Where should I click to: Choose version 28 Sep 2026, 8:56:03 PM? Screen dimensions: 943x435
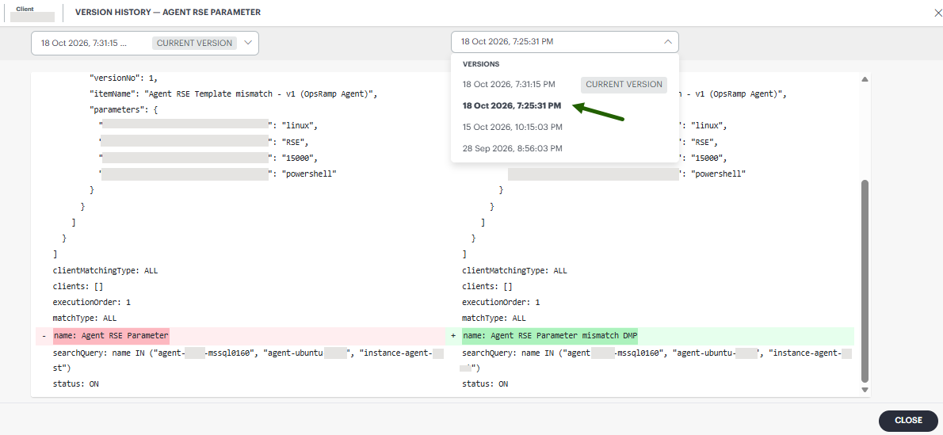pos(513,148)
